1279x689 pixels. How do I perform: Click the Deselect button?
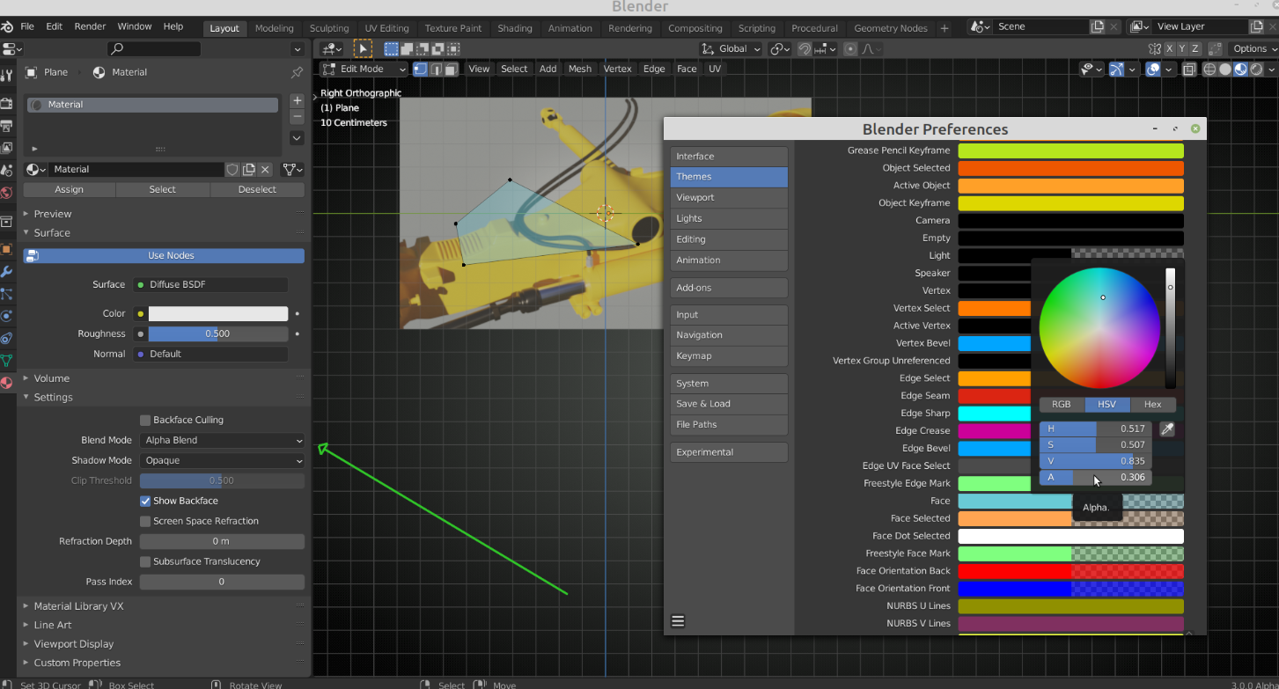point(257,189)
